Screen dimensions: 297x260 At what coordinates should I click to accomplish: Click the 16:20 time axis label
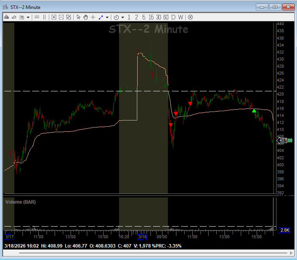point(124,237)
